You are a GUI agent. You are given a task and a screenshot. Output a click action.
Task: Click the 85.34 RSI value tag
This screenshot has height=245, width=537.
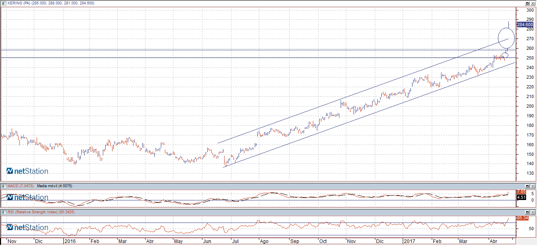coord(522,218)
